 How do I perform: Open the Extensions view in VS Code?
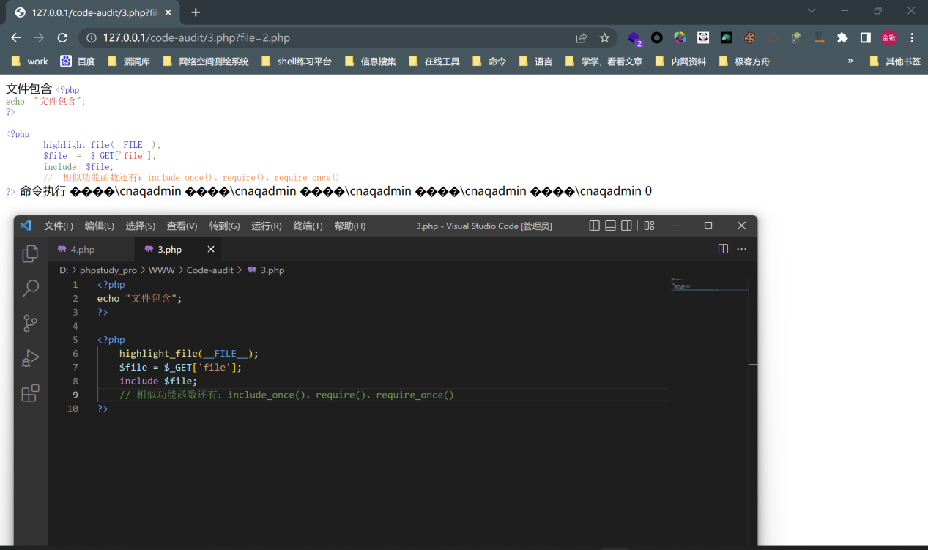(x=30, y=393)
